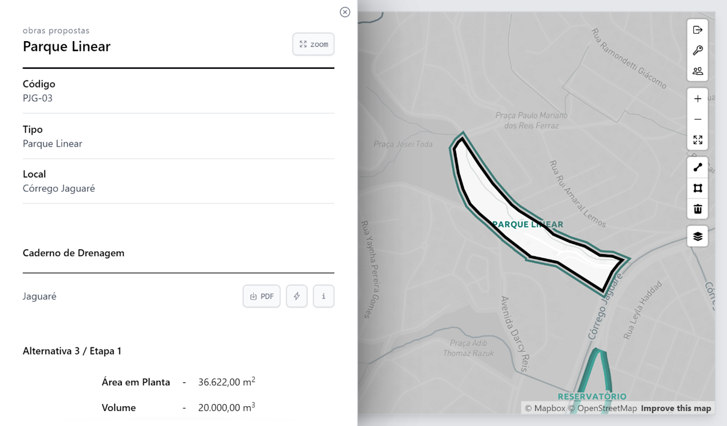Select the line measurement draw tool
The height and width of the screenshot is (426, 727).
click(698, 168)
